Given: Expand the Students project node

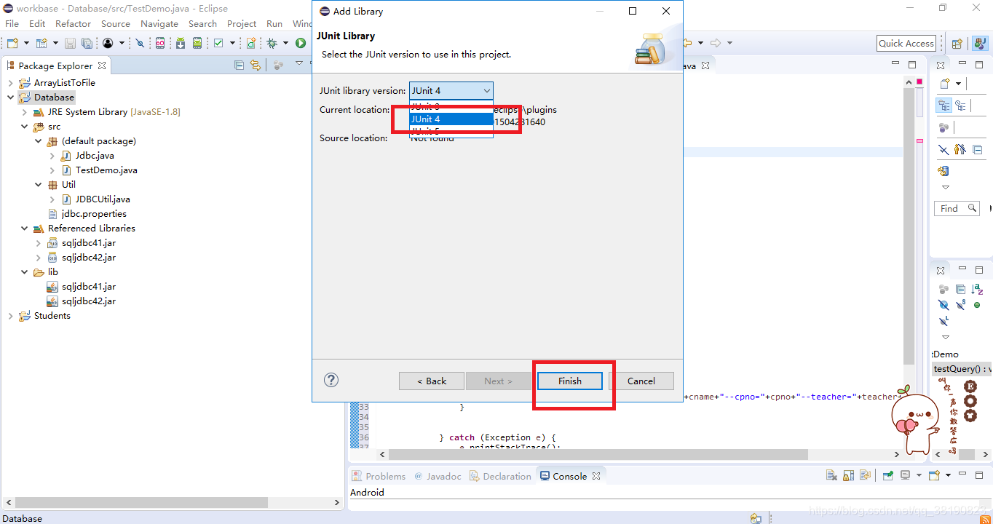Looking at the screenshot, I should click(x=10, y=316).
